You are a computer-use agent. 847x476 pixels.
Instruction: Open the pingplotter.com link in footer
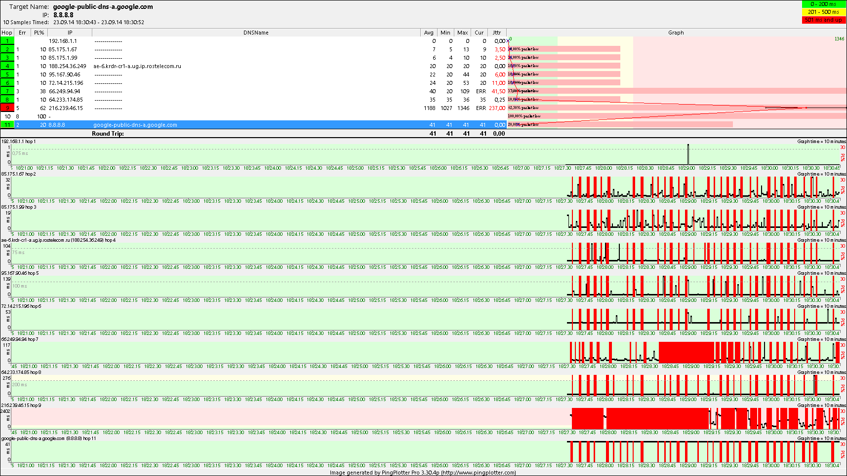coord(478,473)
